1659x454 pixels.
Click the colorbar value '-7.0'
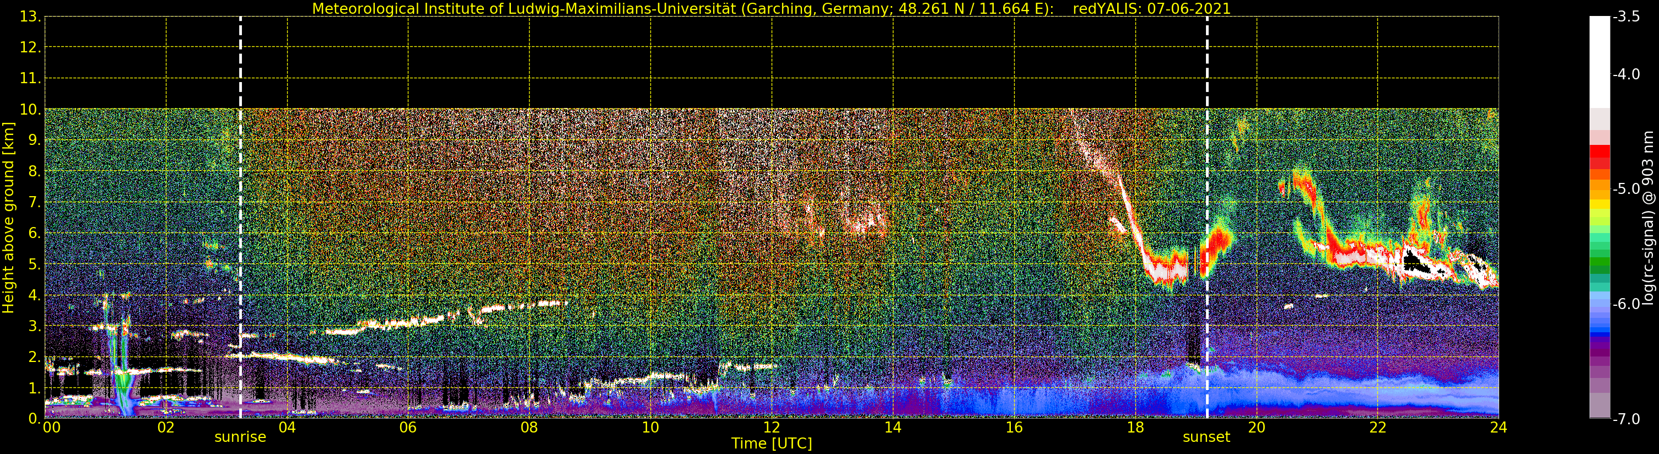[x=1626, y=419]
